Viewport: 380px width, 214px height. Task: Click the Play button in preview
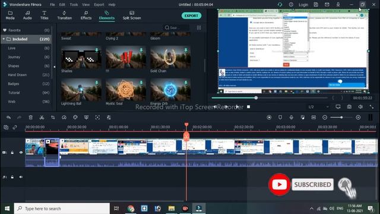coord(237,107)
